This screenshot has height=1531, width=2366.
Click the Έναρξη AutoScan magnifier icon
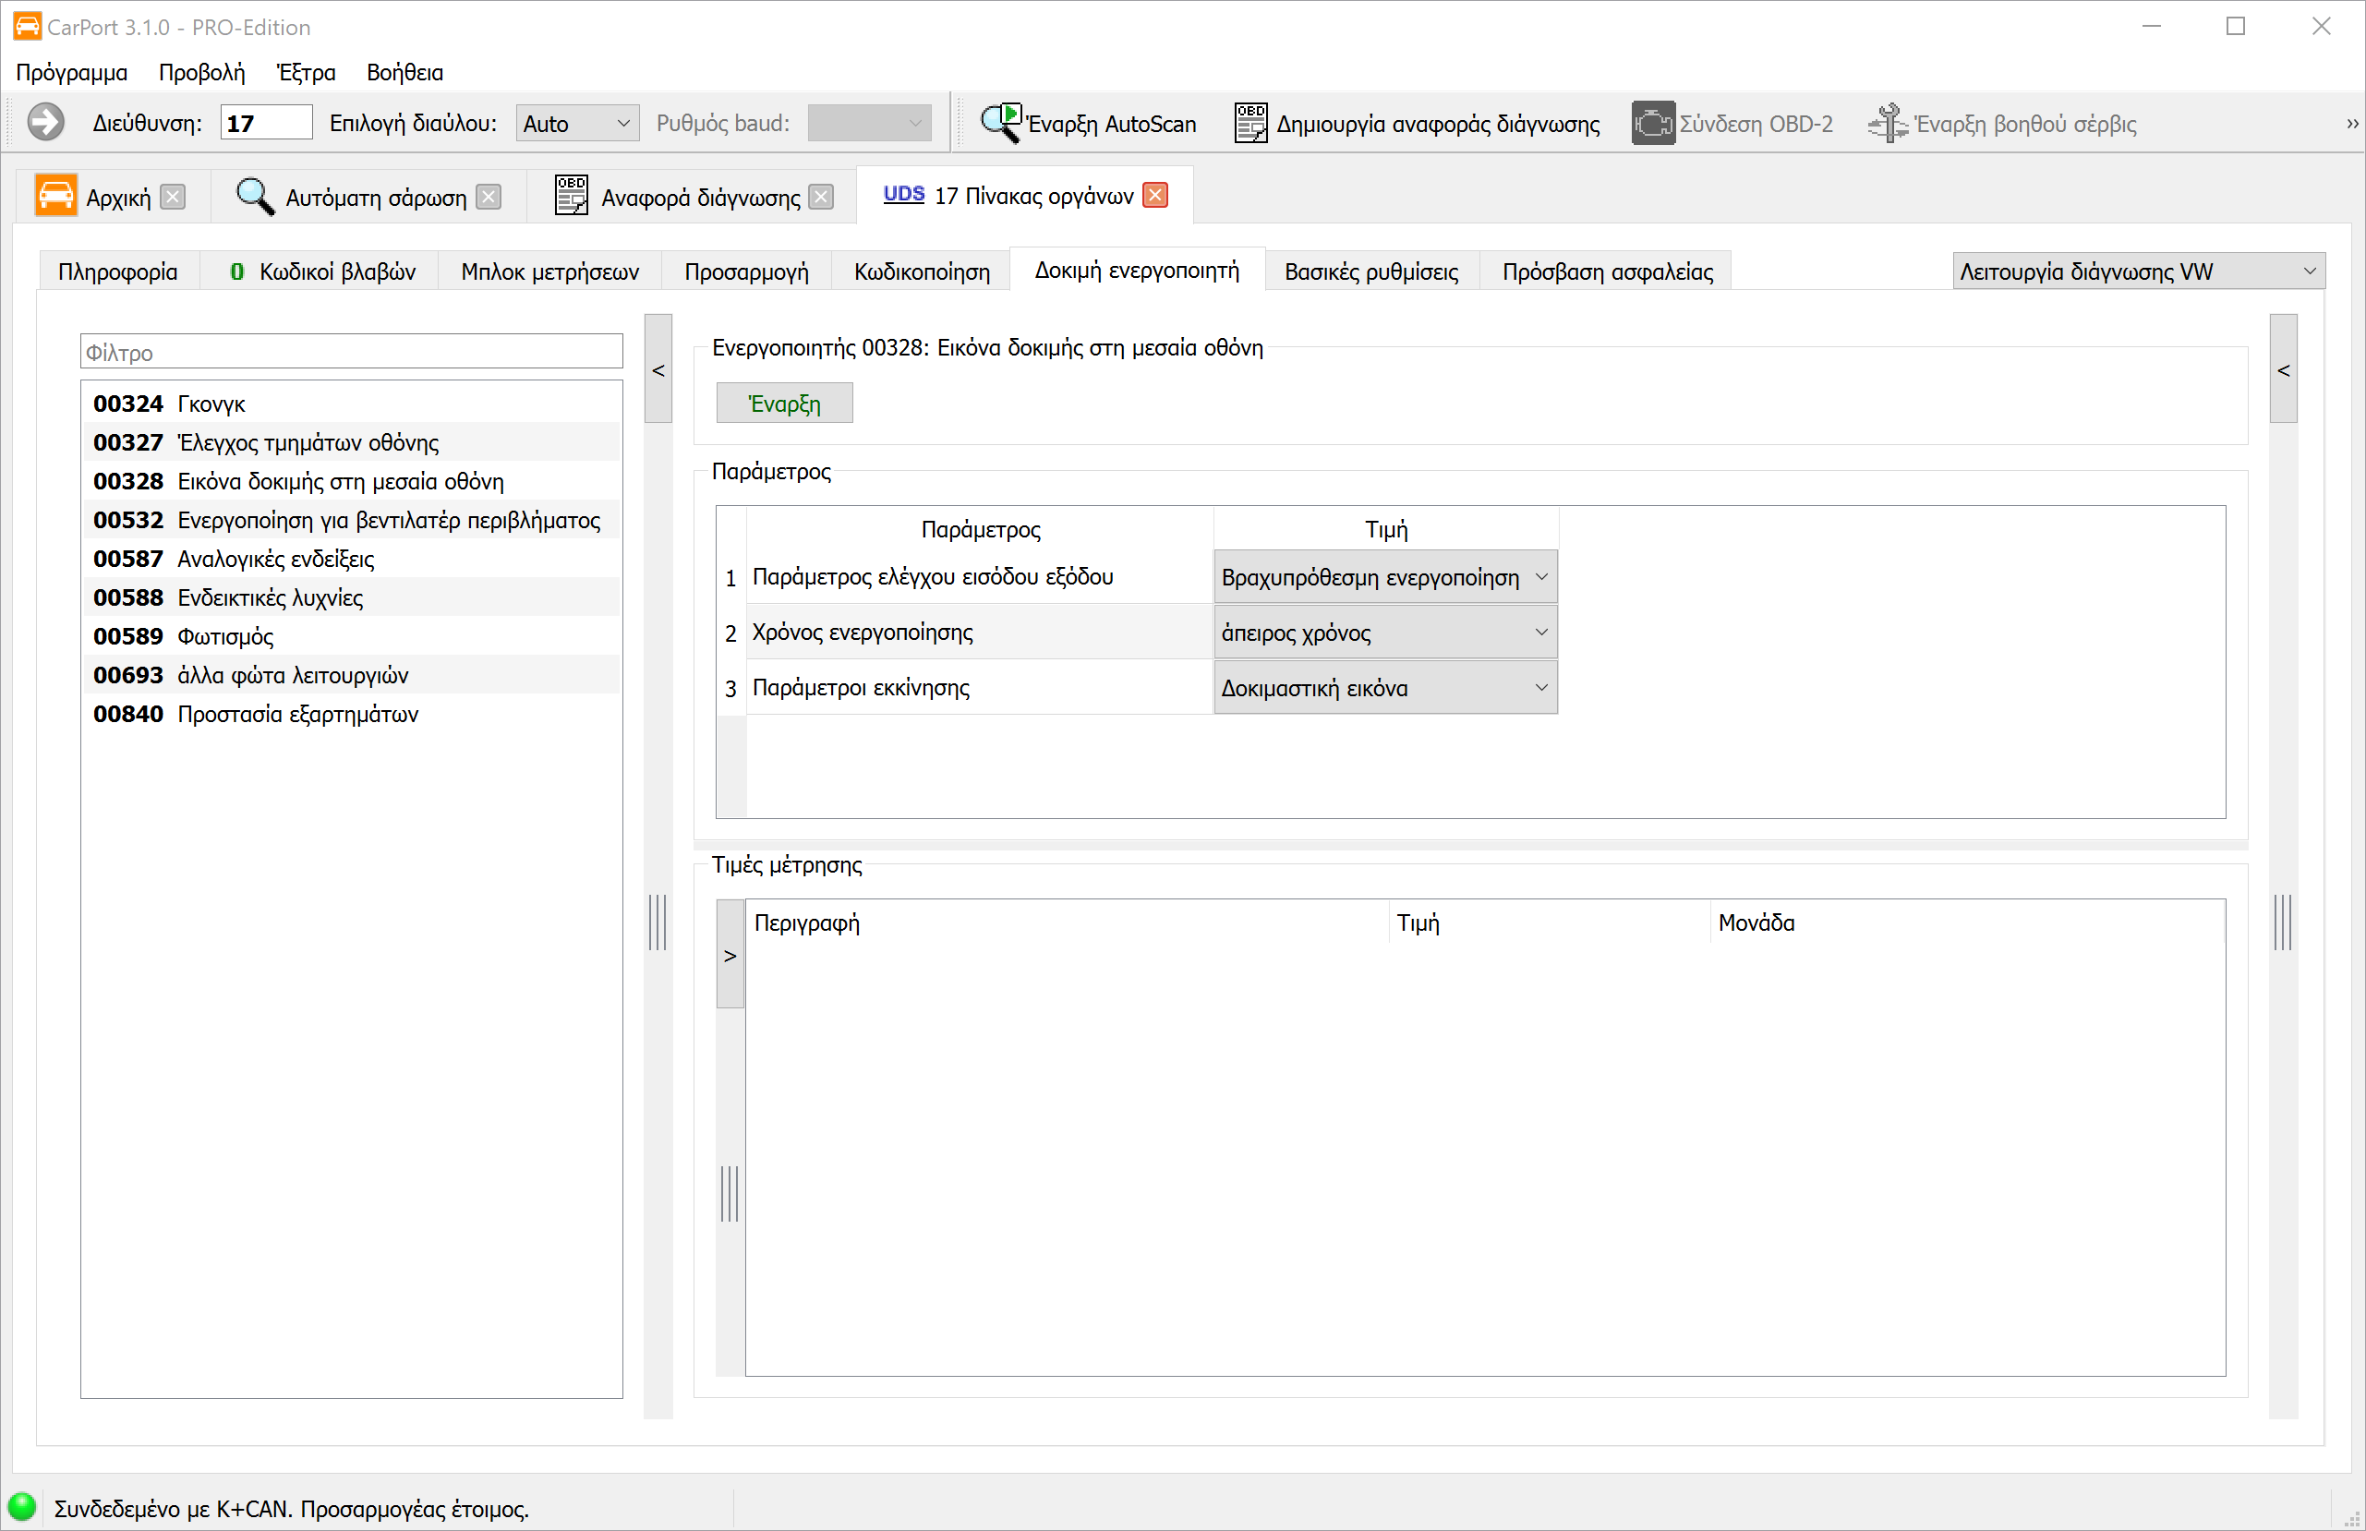pyautogui.click(x=1000, y=124)
